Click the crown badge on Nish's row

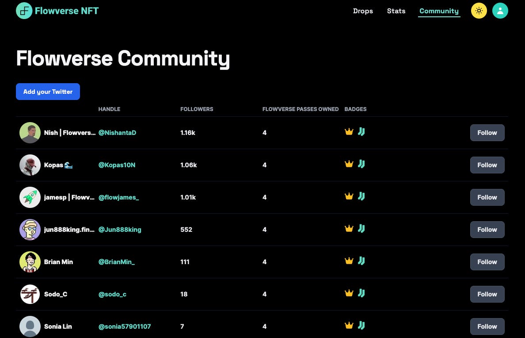coord(349,131)
